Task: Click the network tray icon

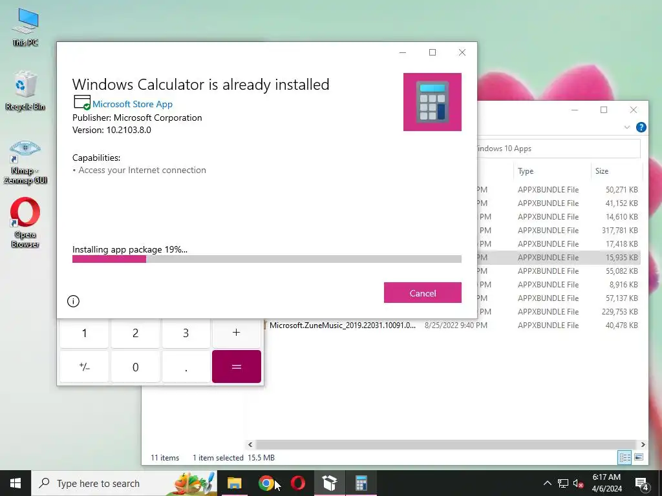Action: [x=563, y=483]
